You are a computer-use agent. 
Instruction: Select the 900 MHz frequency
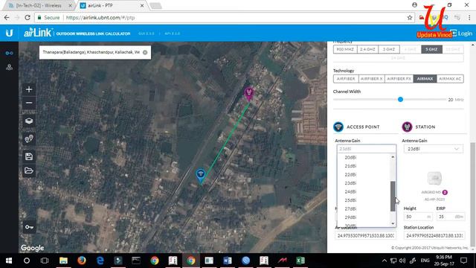coord(345,49)
